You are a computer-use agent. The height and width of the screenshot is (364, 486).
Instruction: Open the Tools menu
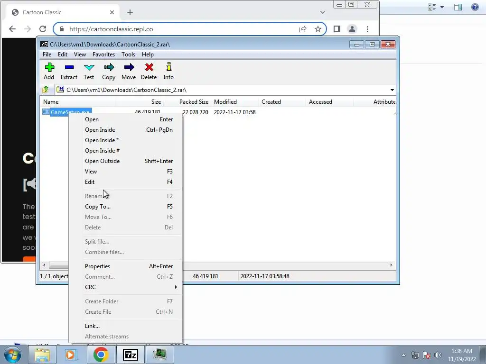pos(128,55)
